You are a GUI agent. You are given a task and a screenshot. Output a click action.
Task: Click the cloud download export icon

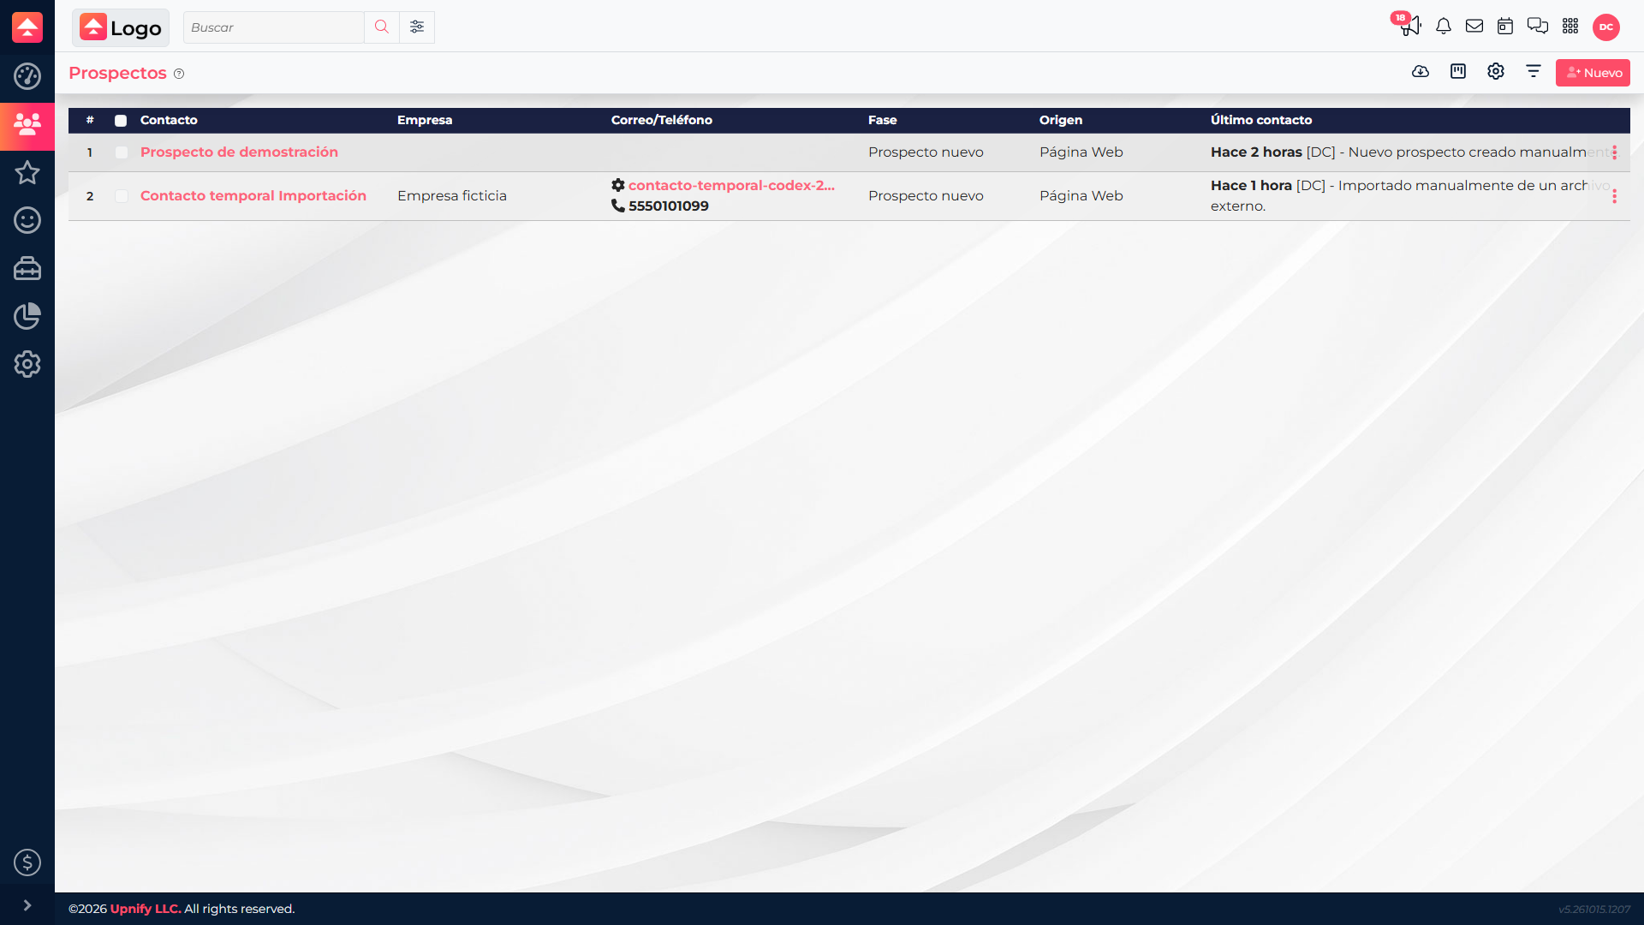tap(1421, 72)
